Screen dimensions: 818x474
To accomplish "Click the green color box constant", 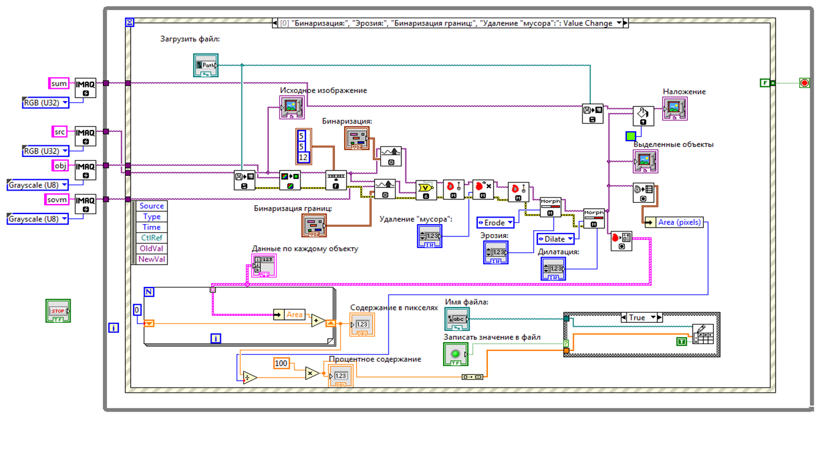I will tap(630, 136).
